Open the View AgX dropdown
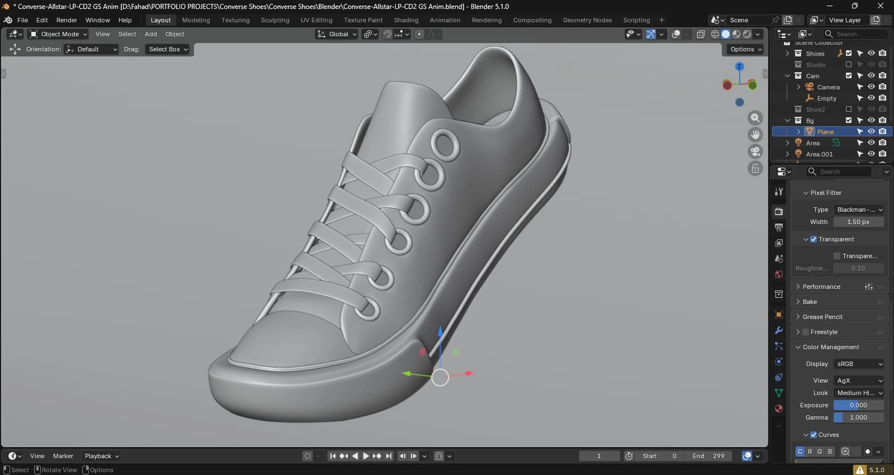The width and height of the screenshot is (894, 475). [859, 381]
